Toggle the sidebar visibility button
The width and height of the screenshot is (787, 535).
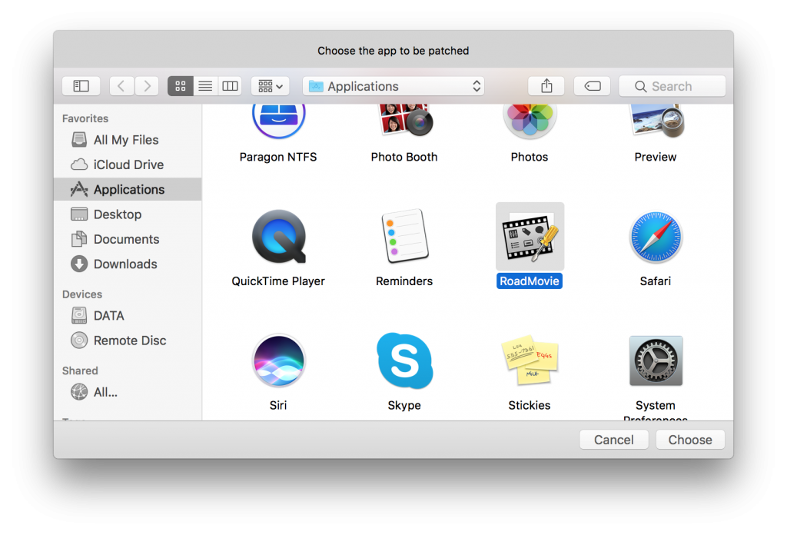tap(81, 86)
